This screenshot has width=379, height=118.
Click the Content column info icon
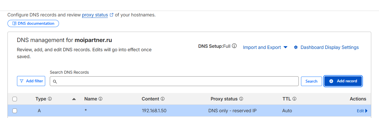[x=163, y=99]
